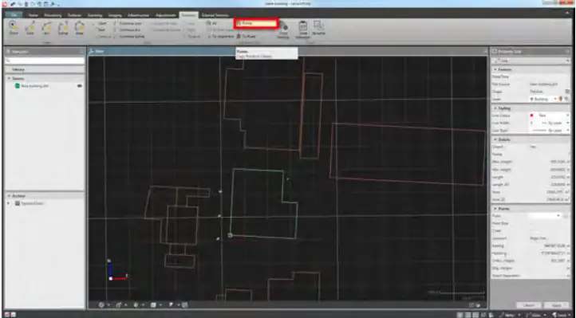Click the All option in ribbon
The image size is (576, 318).
click(x=212, y=23)
